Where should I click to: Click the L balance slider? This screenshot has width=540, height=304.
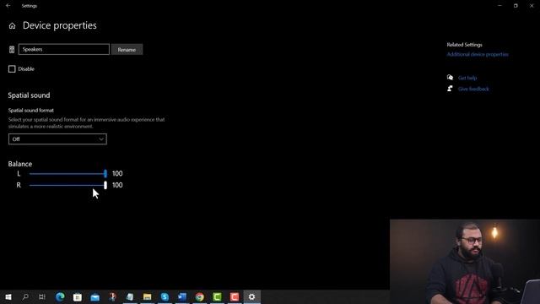coord(68,174)
